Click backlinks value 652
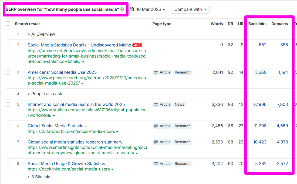 (x=262, y=45)
